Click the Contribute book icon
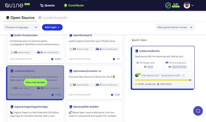The image size is (206, 122). point(65,5)
